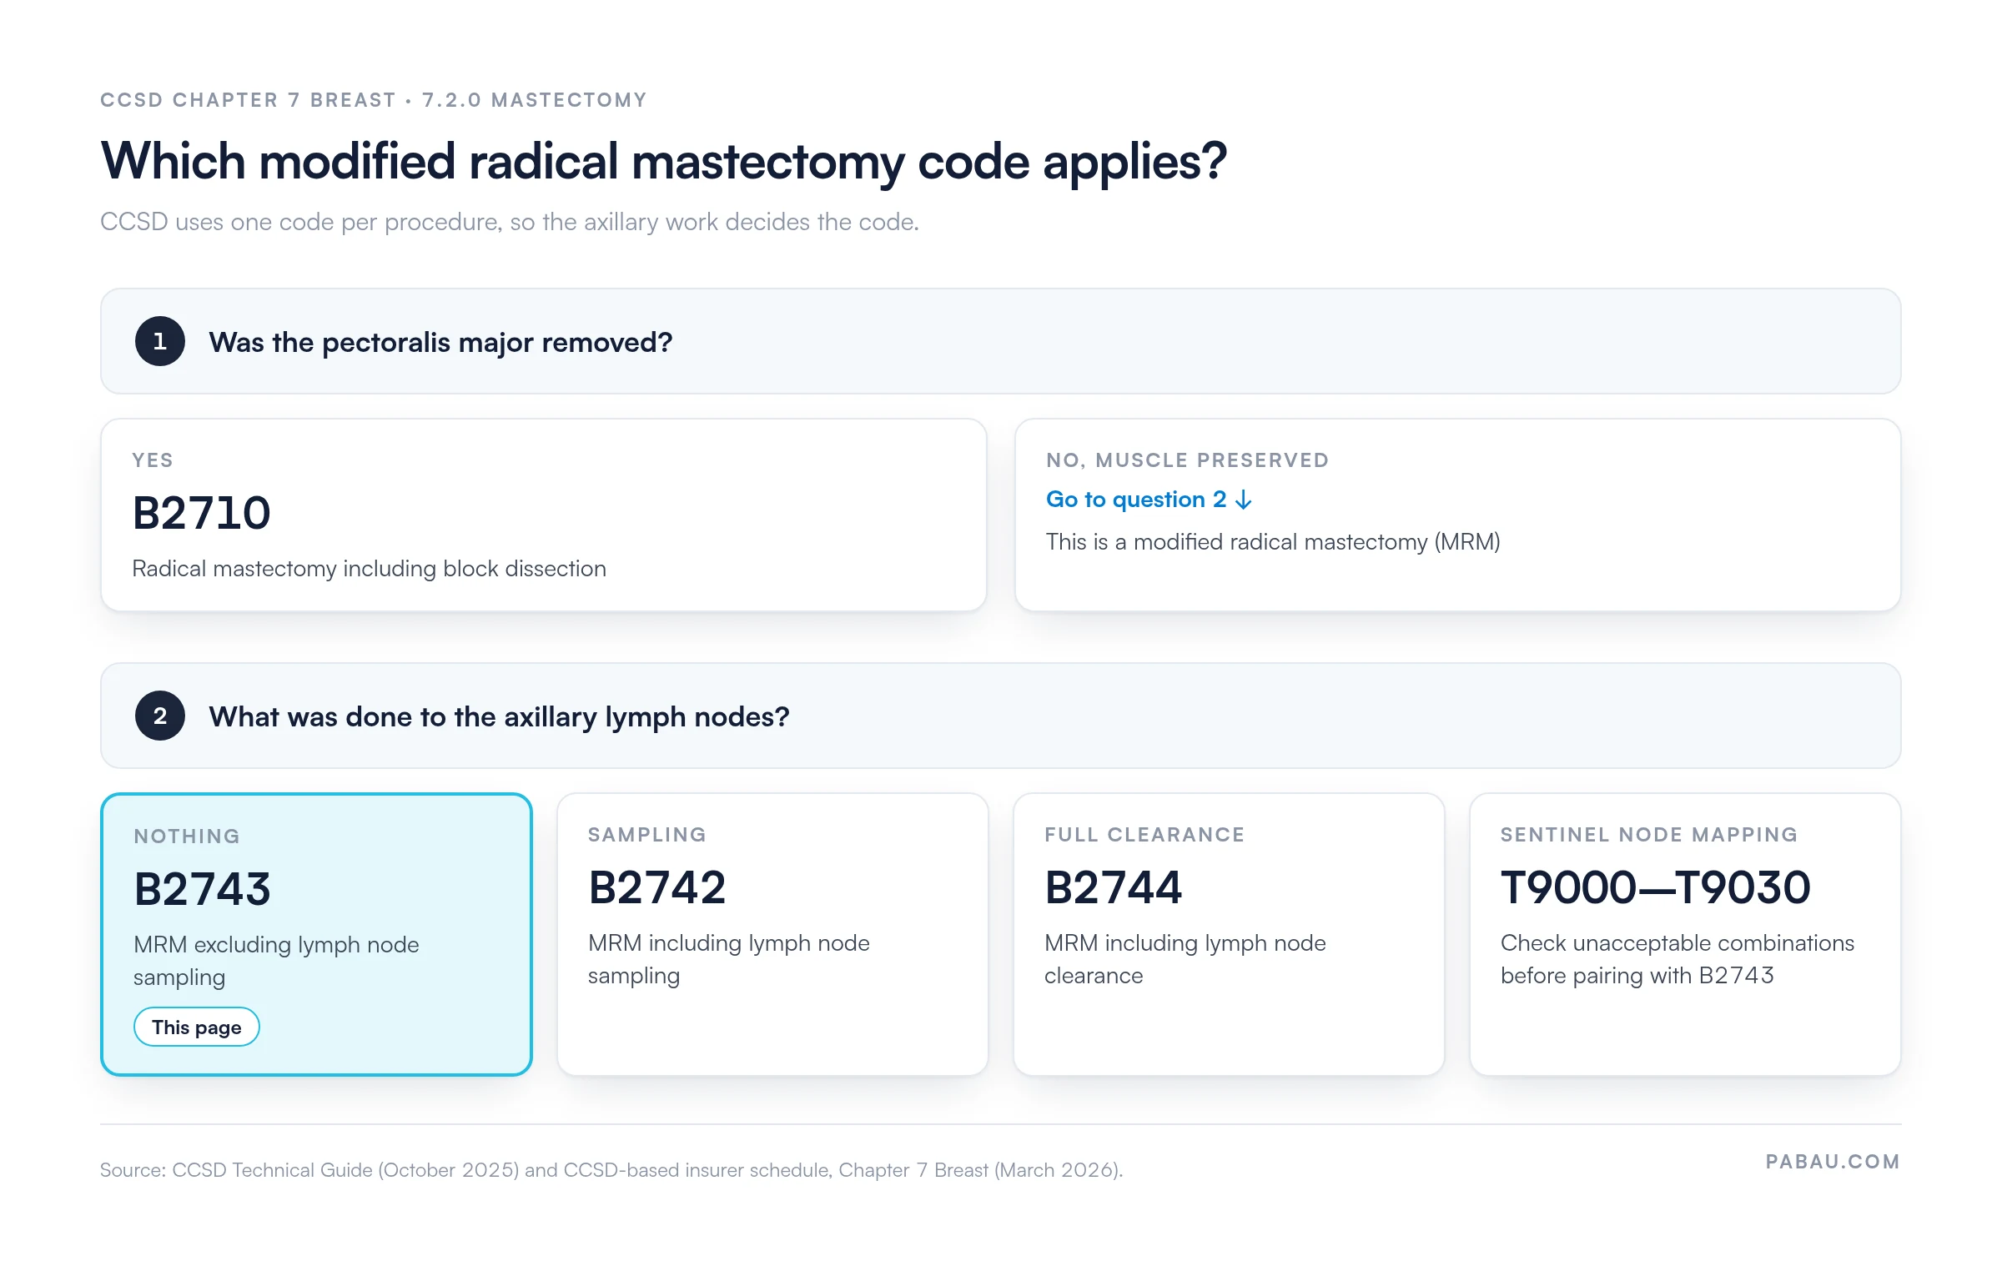Click the source citation footer text
This screenshot has width=2002, height=1261.
pos(611,1169)
